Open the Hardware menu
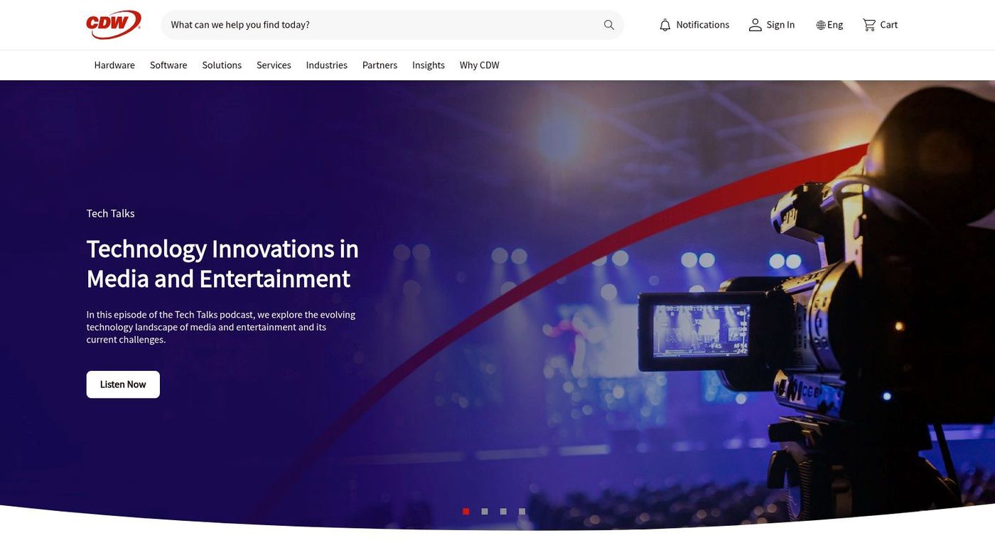The width and height of the screenshot is (995, 560). point(114,65)
